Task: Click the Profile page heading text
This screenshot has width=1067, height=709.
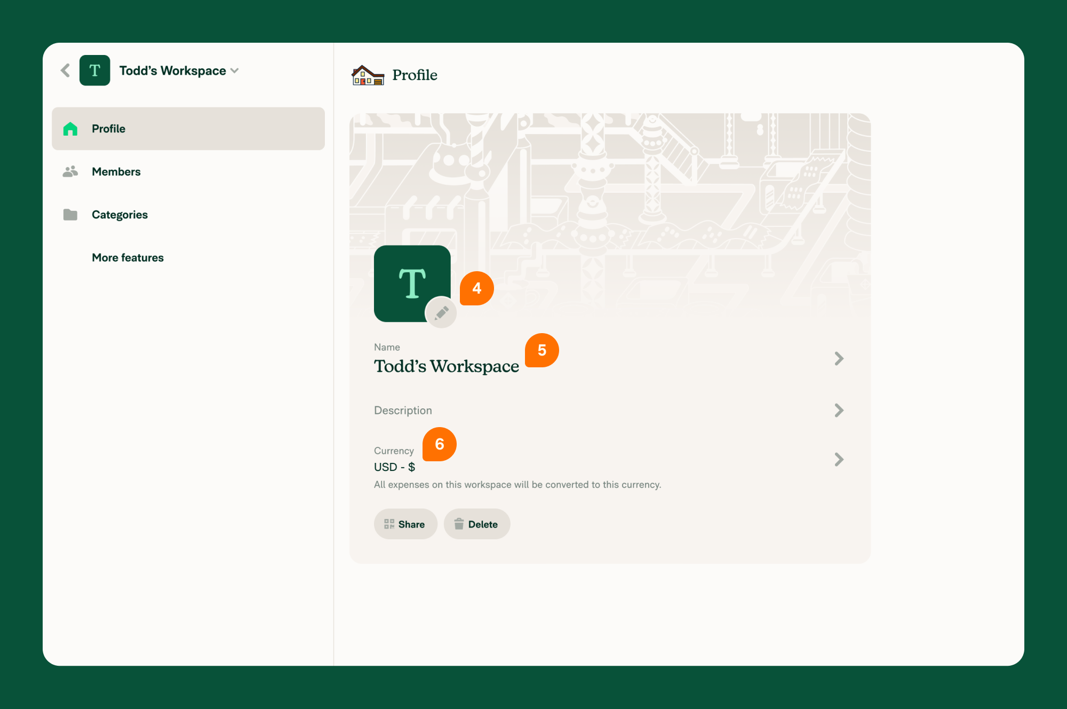Action: tap(415, 75)
